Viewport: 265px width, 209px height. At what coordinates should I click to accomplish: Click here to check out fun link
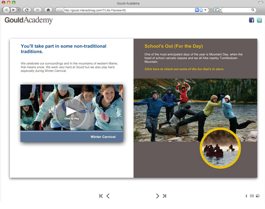[x=184, y=69]
